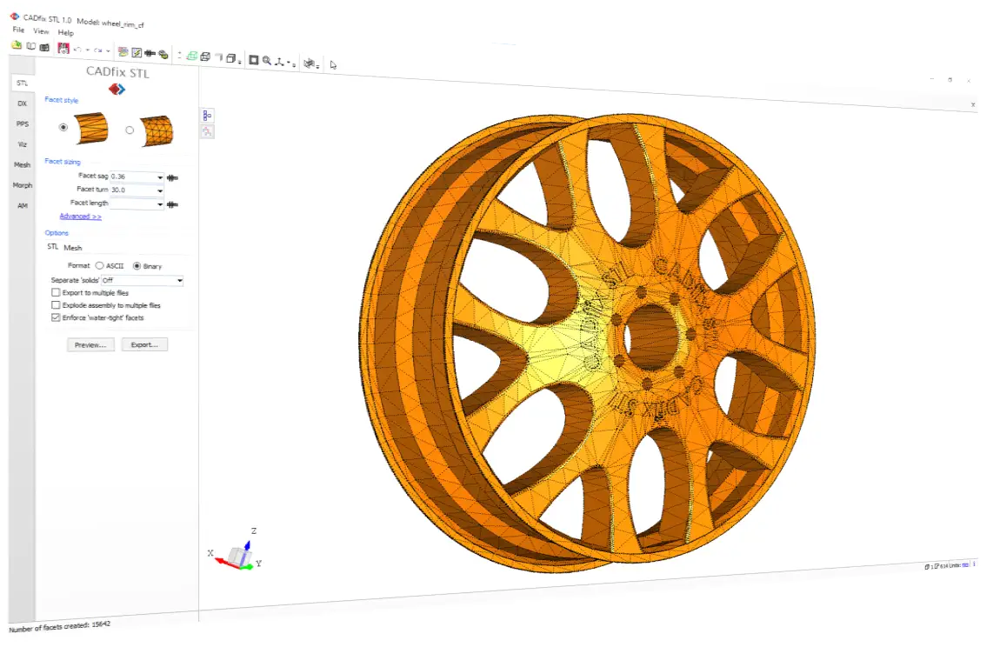Expand the solid cube shading options arrow
Image resolution: width=993 pixels, height=647 pixels.
point(239,62)
